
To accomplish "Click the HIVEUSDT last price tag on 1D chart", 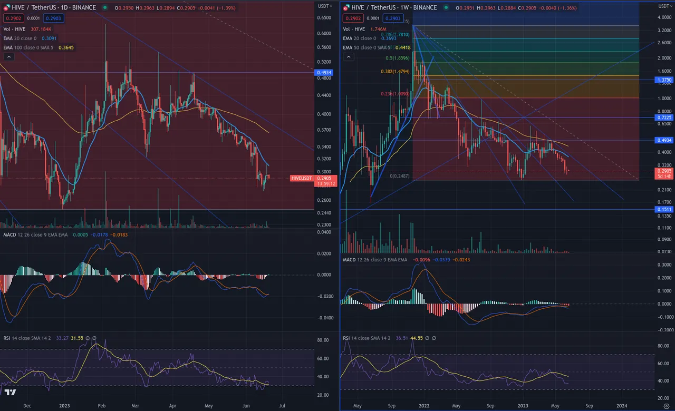I will tap(302, 179).
